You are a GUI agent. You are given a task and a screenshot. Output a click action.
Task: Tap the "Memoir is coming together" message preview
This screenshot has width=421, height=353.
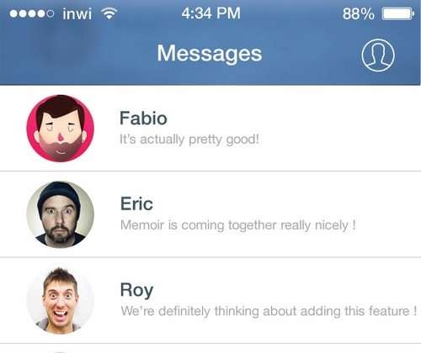238,225
